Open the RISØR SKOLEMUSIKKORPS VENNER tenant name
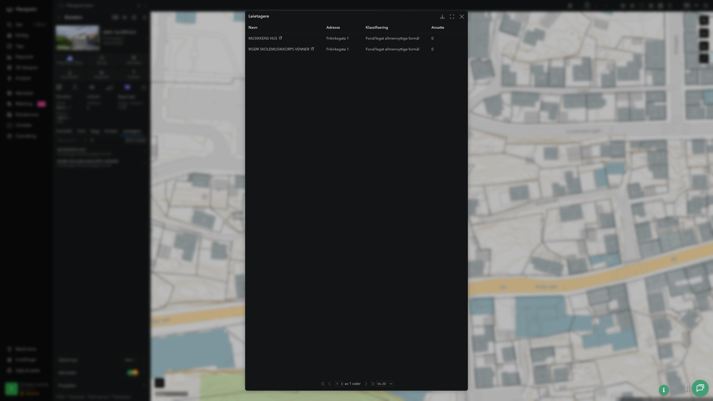713x401 pixels. coord(279,49)
